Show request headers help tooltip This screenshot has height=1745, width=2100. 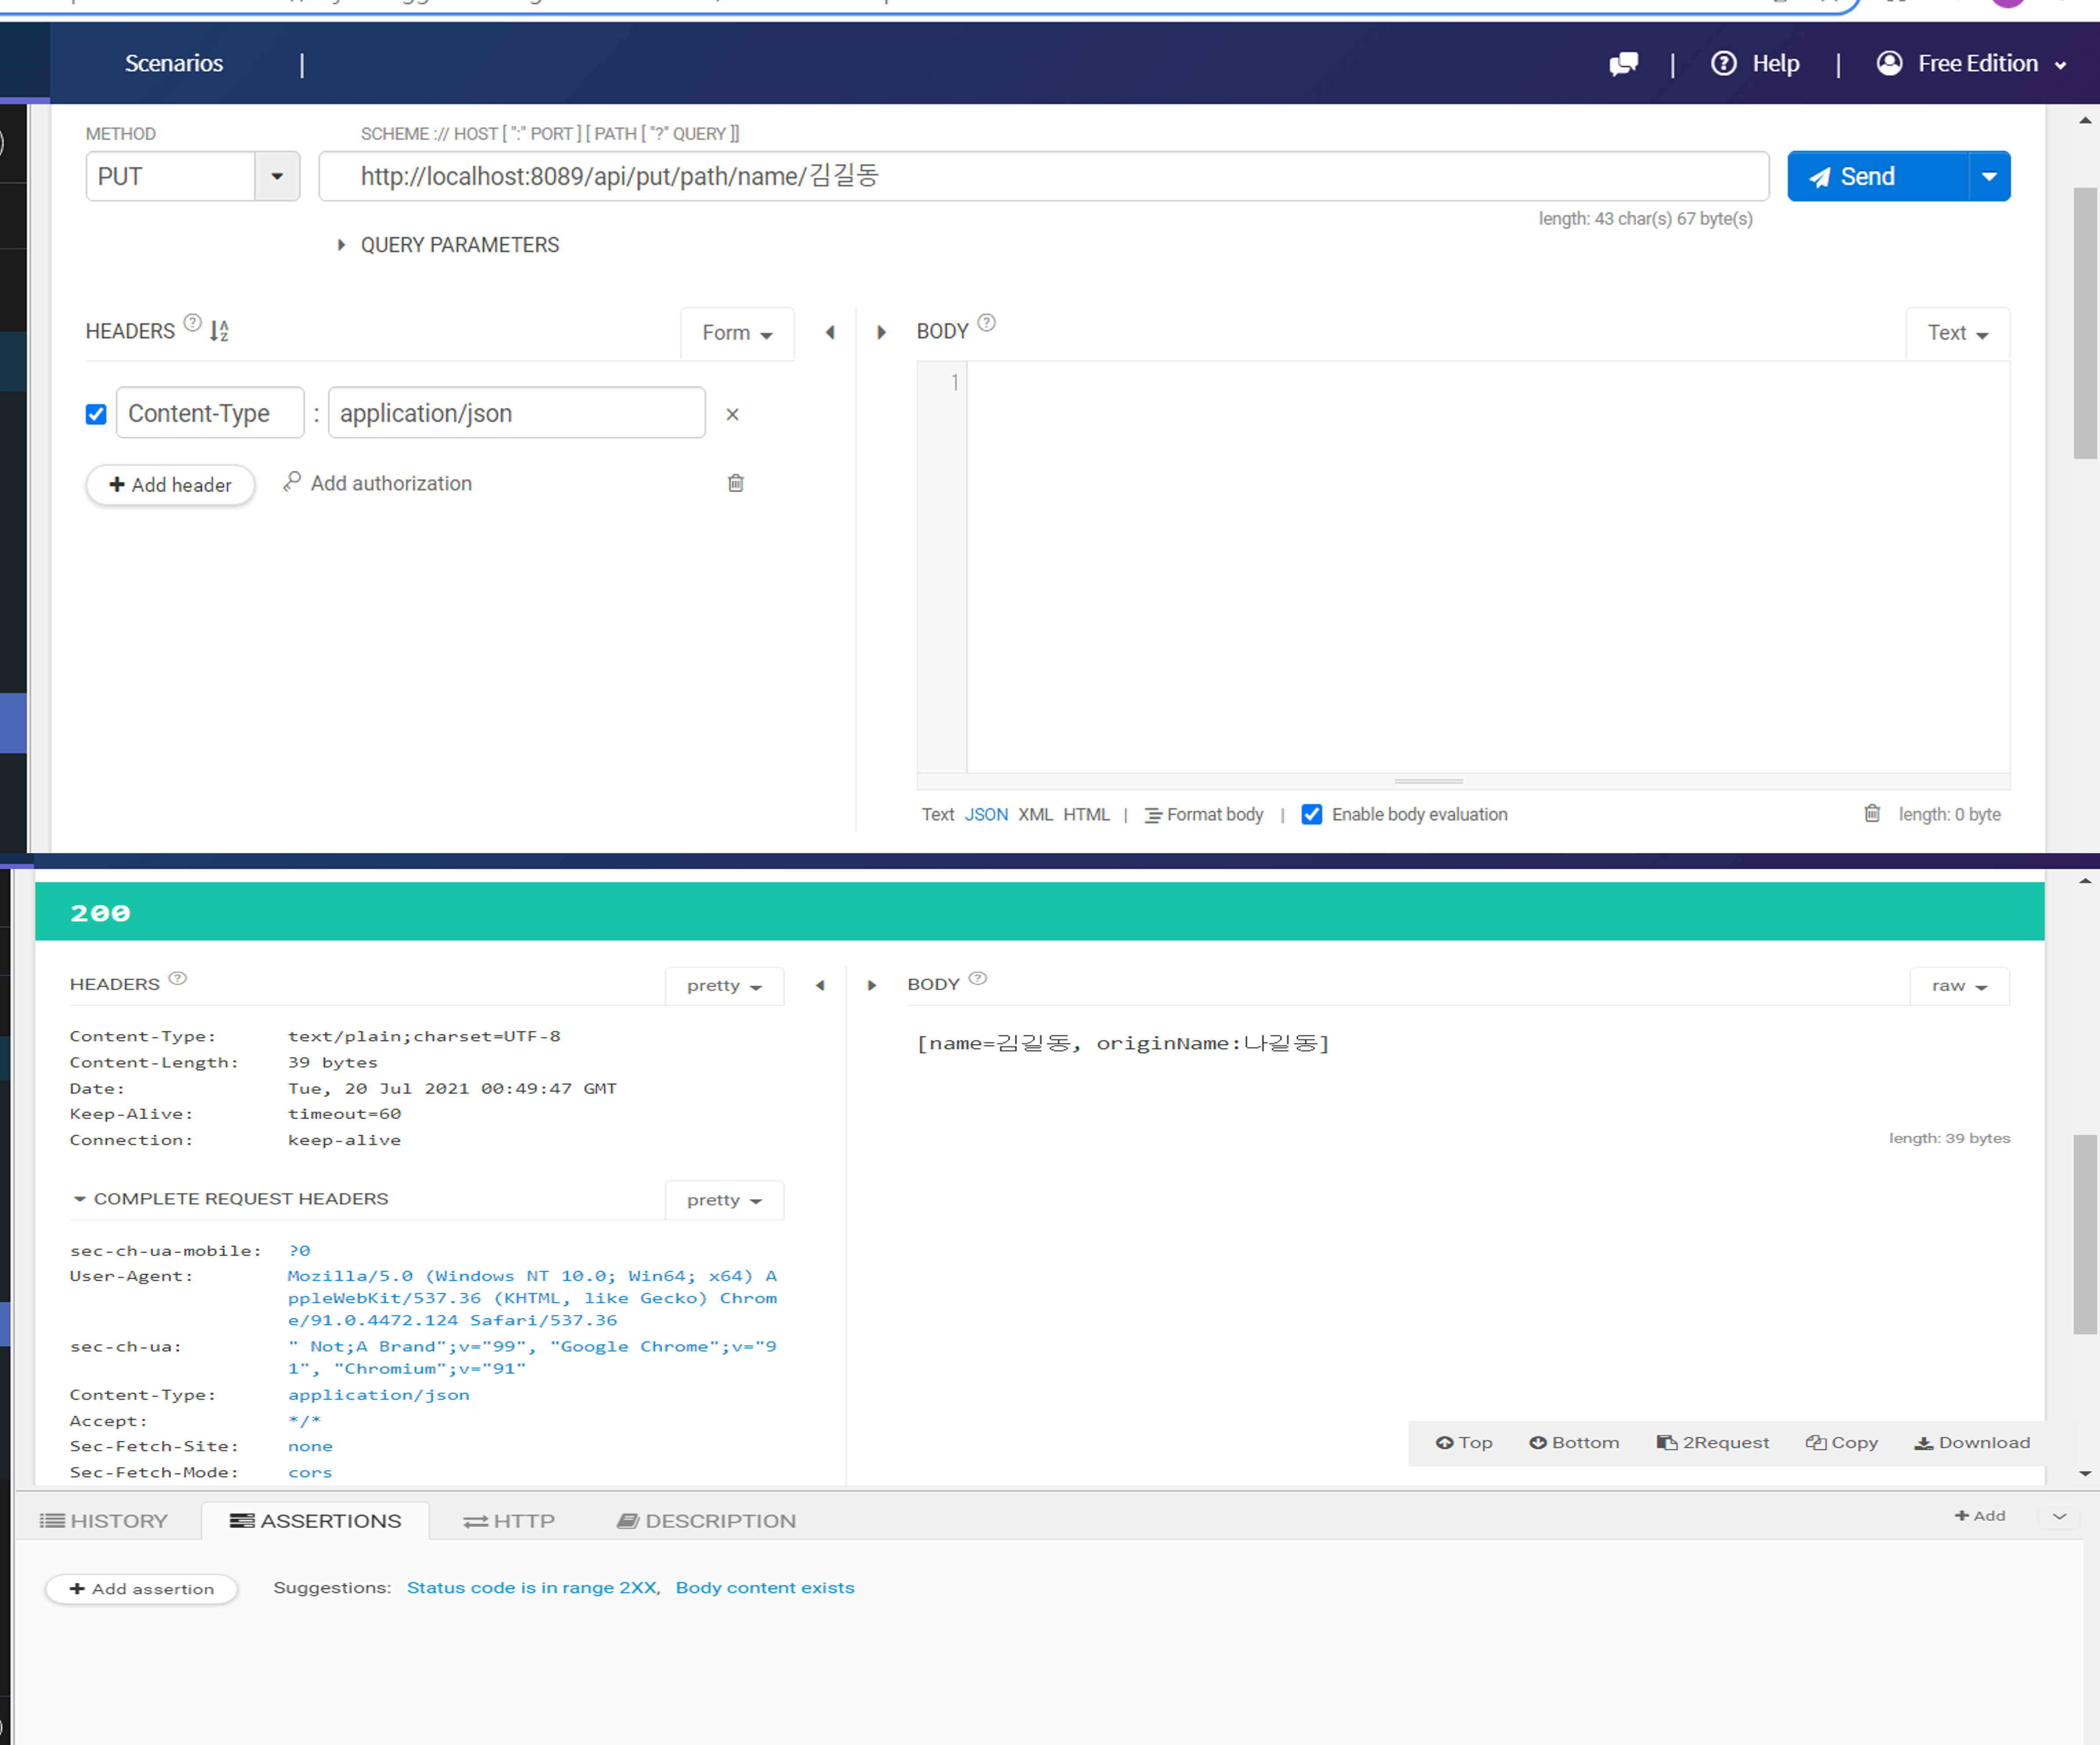pyautogui.click(x=193, y=323)
